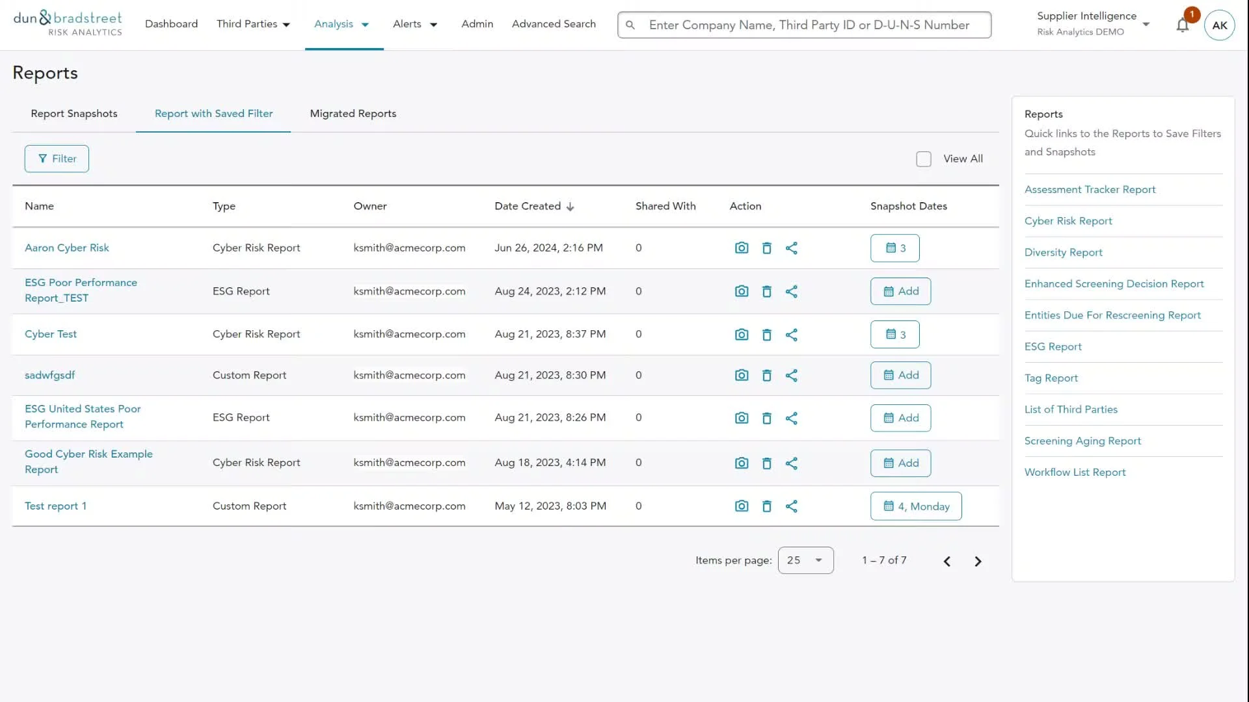Open the notifications bell

pos(1182,25)
